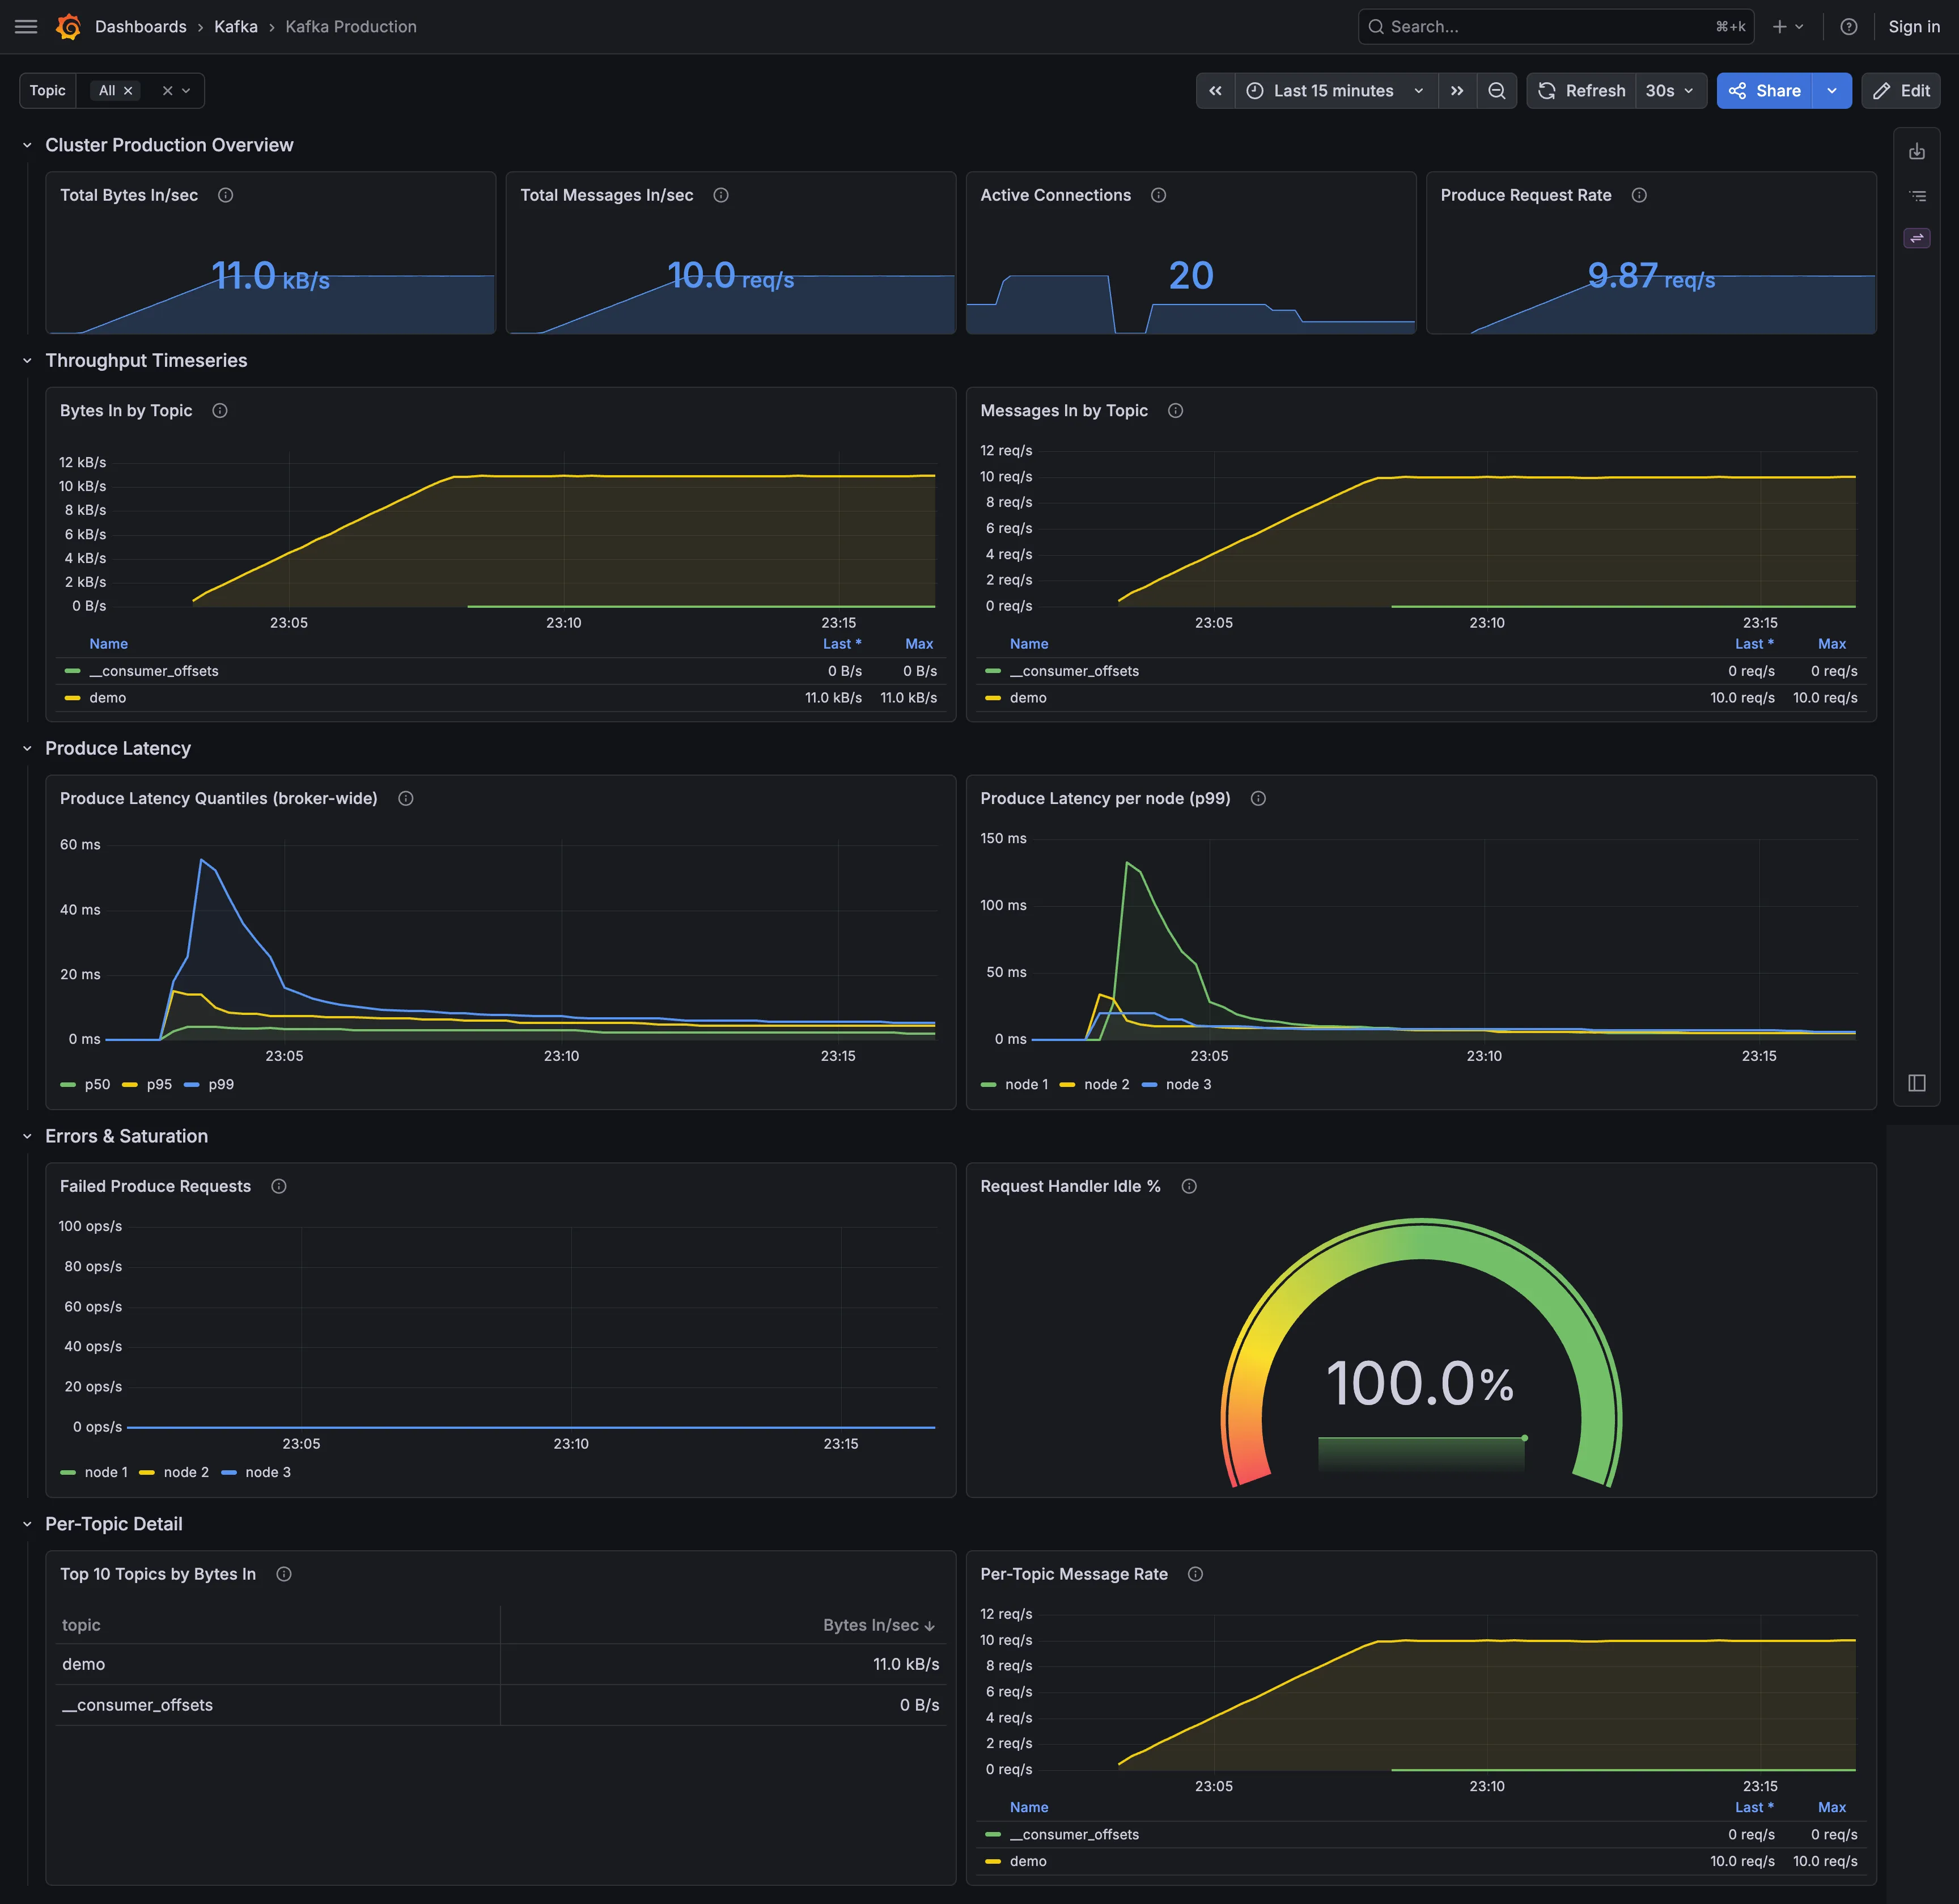
Task: Open the Last 15 minutes time picker
Action: (x=1336, y=91)
